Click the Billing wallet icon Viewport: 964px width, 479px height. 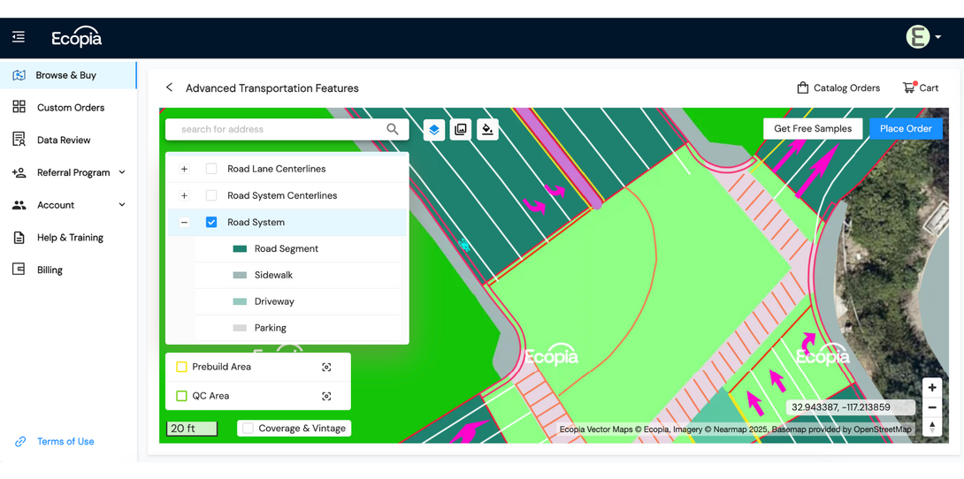click(19, 270)
